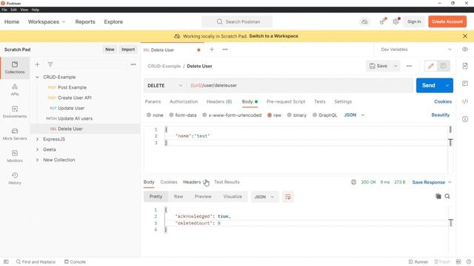Copy response body with copy icon
Viewport: 474px width, 266px height.
(x=438, y=197)
